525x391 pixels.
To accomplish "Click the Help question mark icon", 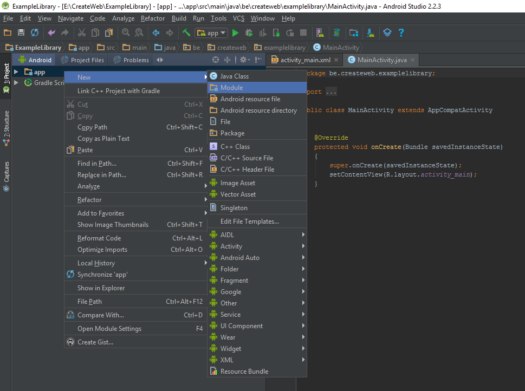I will (x=401, y=33).
